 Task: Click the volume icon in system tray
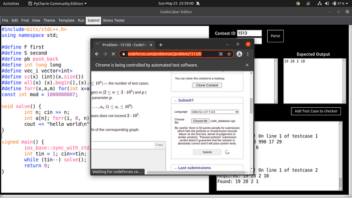coord(327,4)
